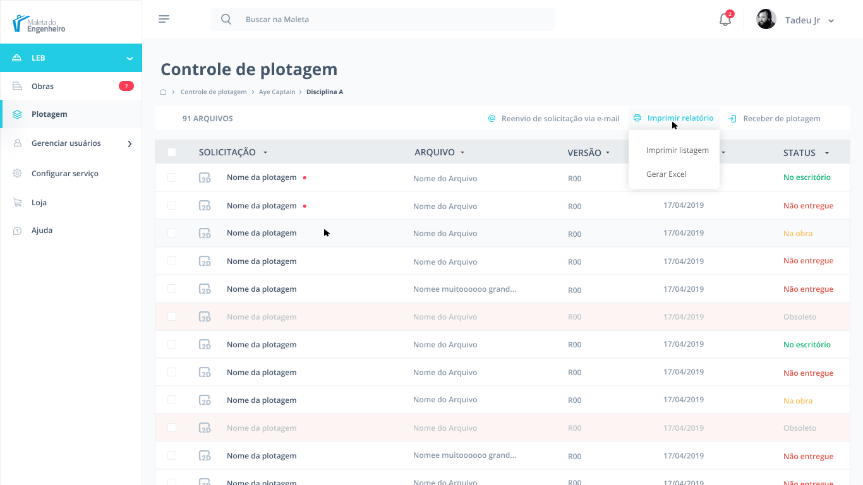Click the home breadcrumb icon
863x485 pixels.
pos(164,92)
